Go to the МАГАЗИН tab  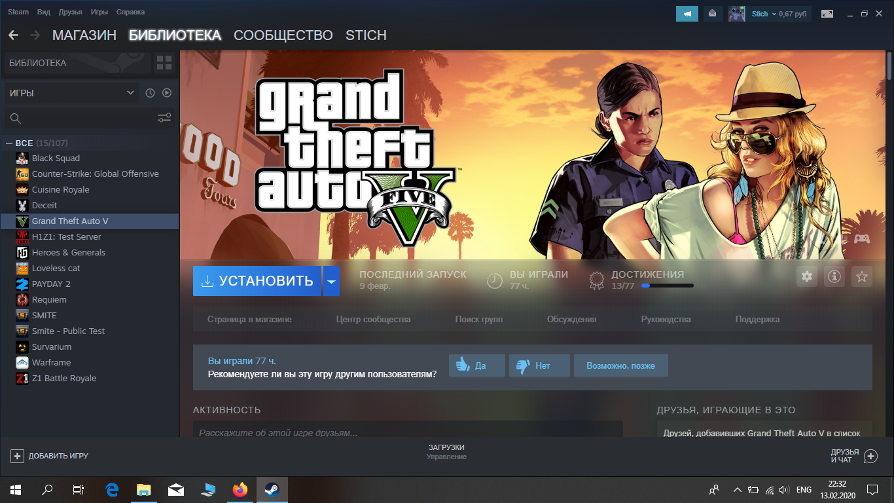click(84, 35)
